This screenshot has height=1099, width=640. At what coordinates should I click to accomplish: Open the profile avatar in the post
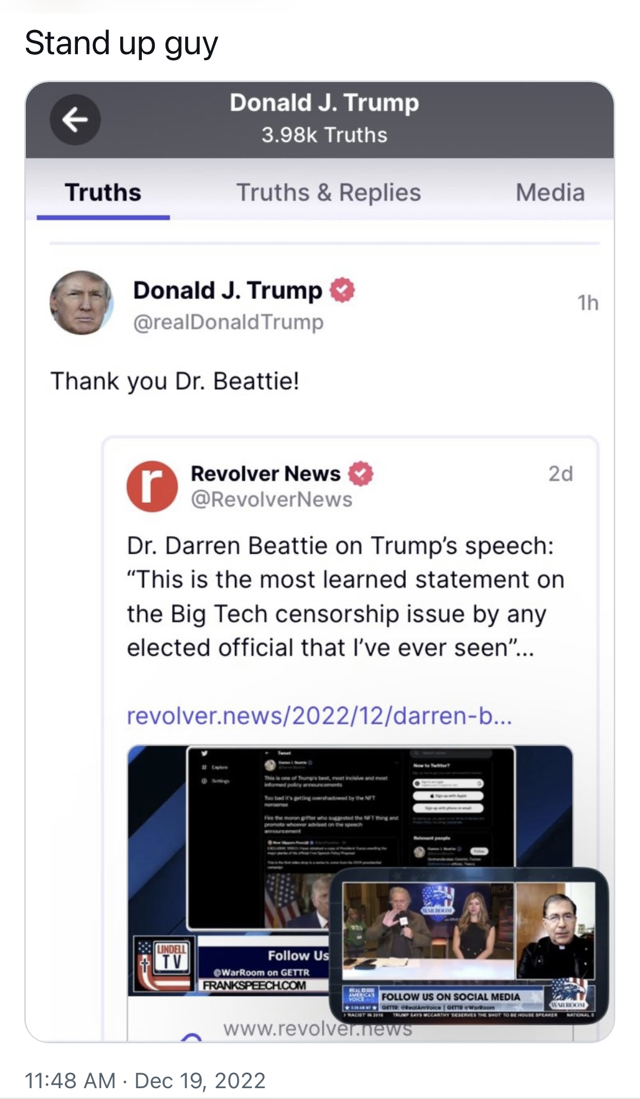tap(81, 302)
